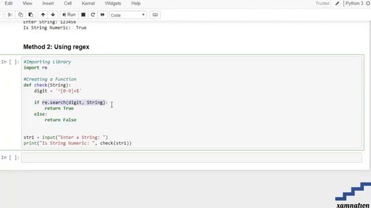Open the command palette keyboard icon
The height and width of the screenshot is (208, 371).
point(155,15)
